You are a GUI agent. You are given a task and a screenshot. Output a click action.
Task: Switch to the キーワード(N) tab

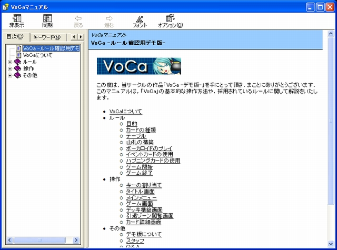[47, 37]
